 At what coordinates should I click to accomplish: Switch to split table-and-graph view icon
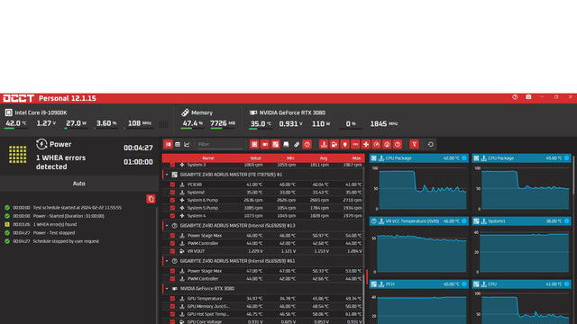point(169,144)
